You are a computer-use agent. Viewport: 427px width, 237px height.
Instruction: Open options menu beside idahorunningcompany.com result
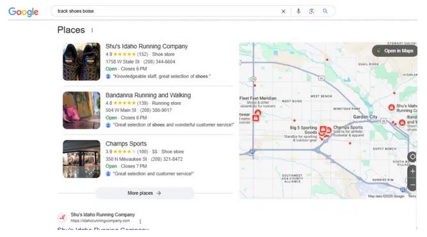[140, 222]
